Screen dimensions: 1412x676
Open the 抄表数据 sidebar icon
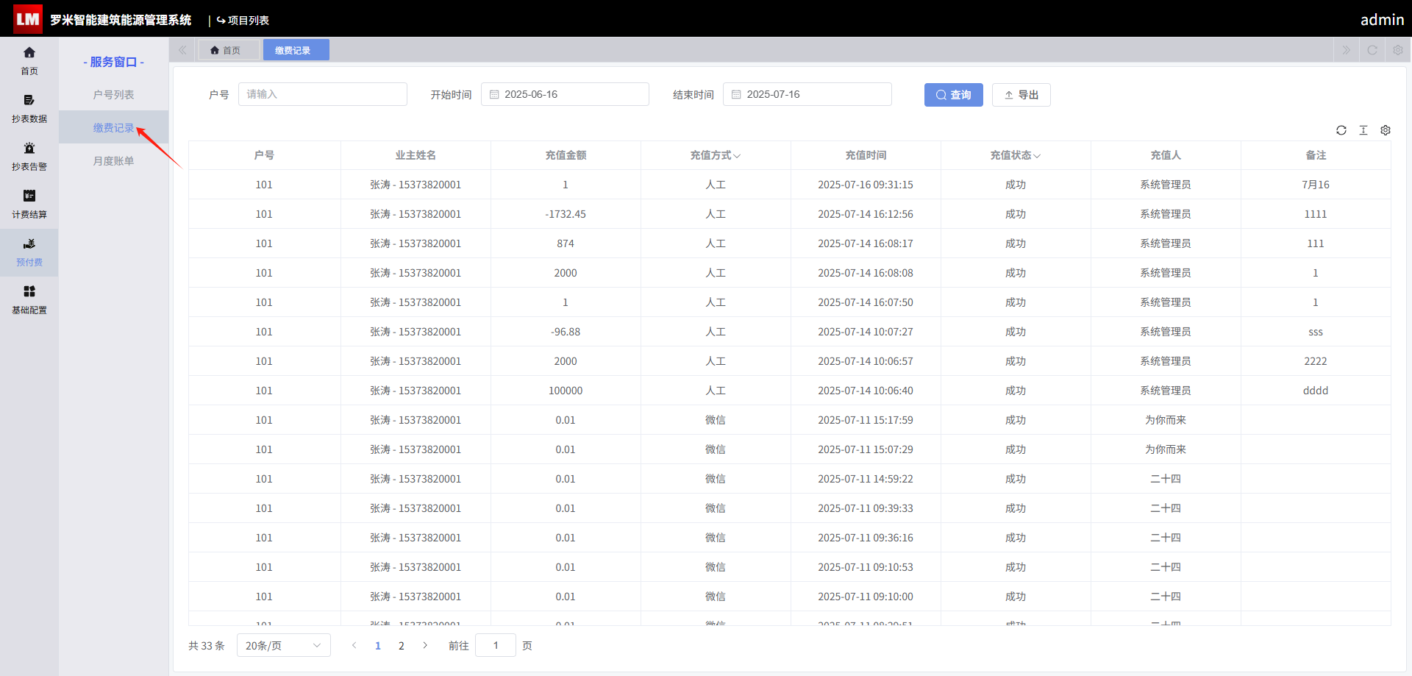(x=29, y=108)
